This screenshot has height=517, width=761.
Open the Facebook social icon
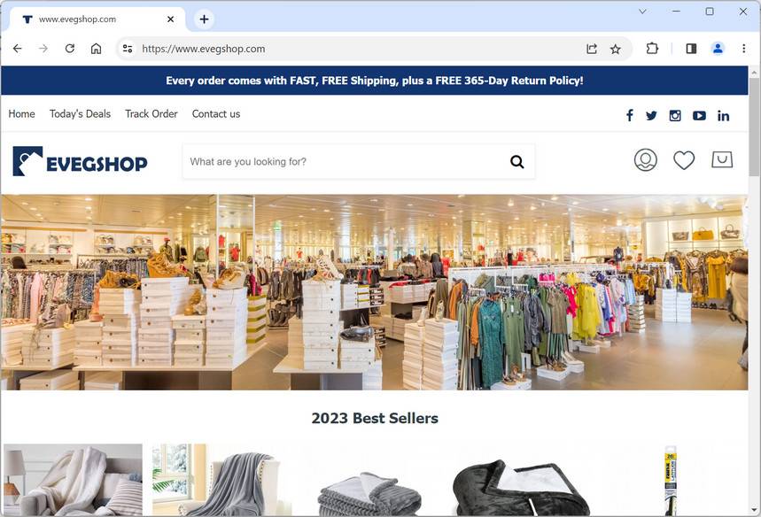[630, 115]
